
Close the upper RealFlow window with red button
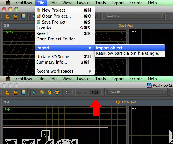point(4,9)
